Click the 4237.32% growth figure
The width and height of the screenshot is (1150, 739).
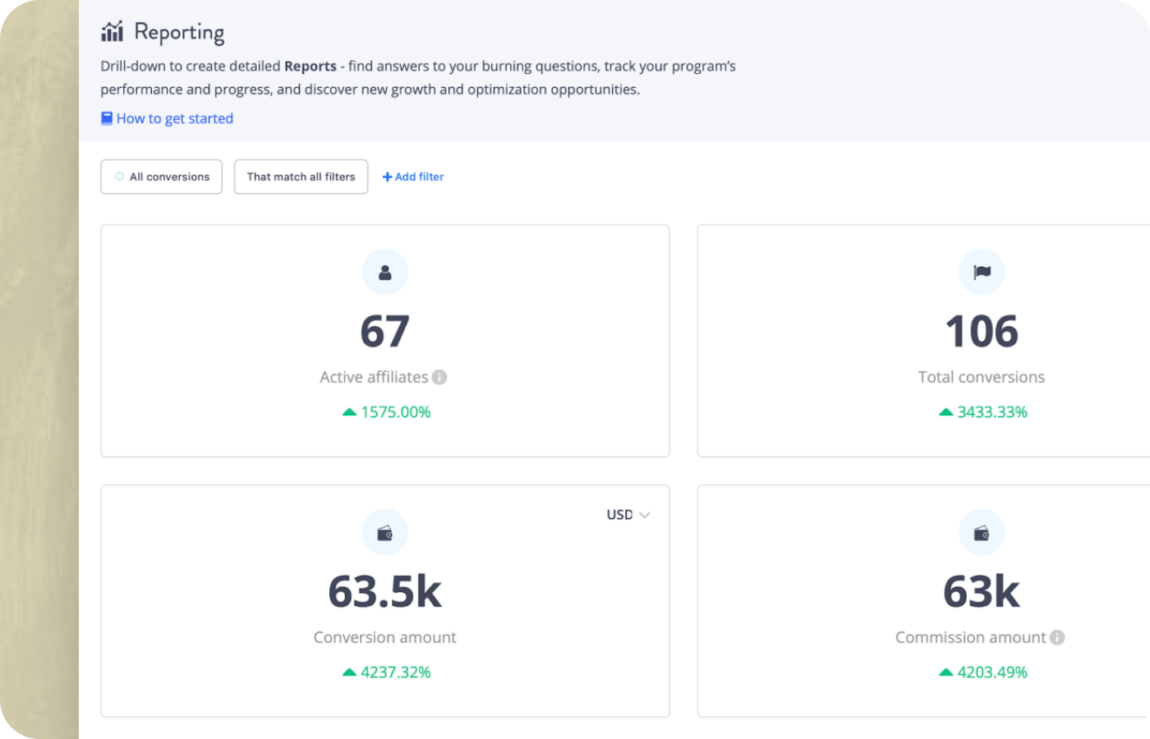tap(396, 672)
